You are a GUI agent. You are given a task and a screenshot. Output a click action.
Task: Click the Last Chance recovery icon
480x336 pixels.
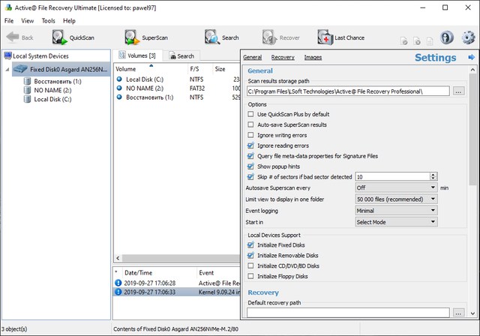coord(325,37)
